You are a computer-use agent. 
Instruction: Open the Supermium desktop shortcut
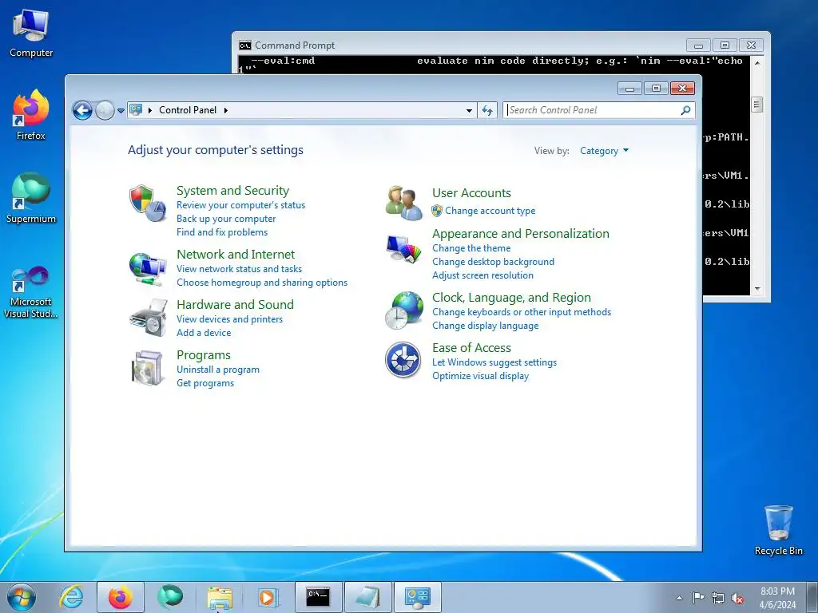coord(31,199)
